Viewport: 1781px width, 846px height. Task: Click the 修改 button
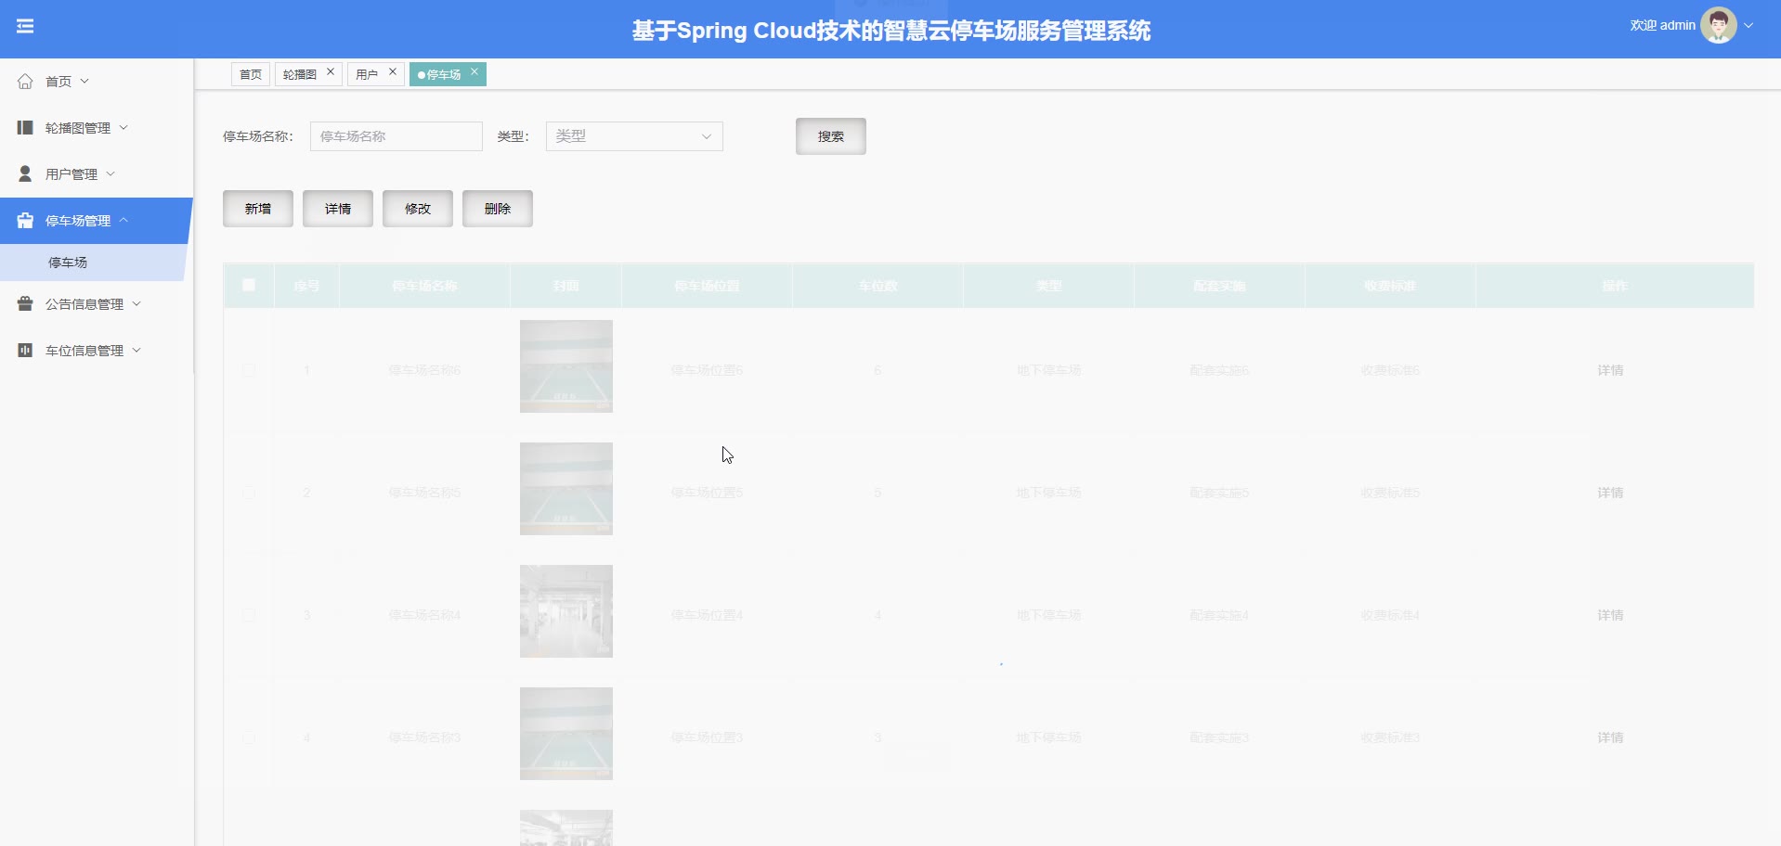418,209
